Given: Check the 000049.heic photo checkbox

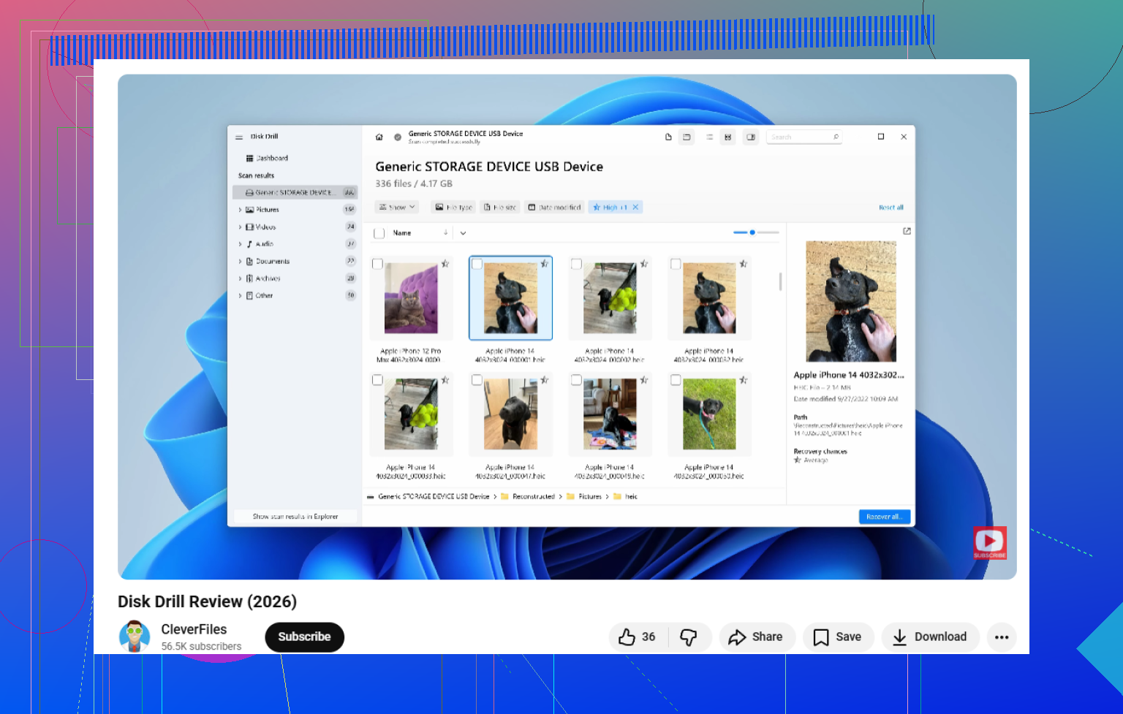Looking at the screenshot, I should 576,380.
